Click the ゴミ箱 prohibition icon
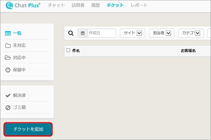The image size is (211, 140). tap(8, 108)
